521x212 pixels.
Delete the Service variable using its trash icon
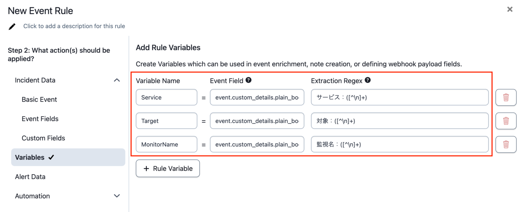pos(506,97)
